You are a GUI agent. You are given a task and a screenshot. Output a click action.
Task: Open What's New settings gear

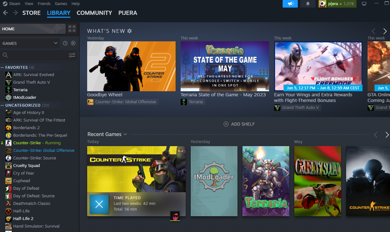129,31
